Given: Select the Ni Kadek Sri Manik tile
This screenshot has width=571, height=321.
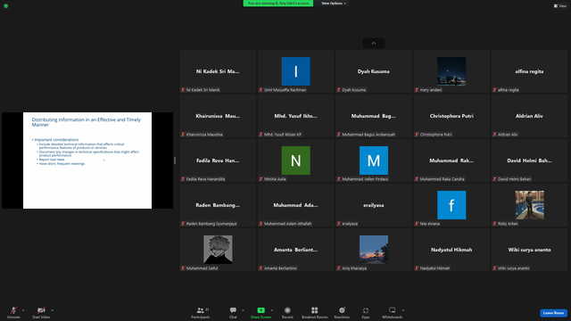Looking at the screenshot, I should point(218,71).
